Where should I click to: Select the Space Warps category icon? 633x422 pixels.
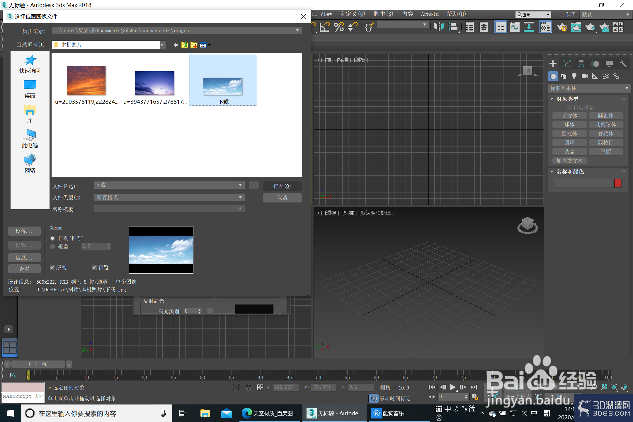coord(606,76)
